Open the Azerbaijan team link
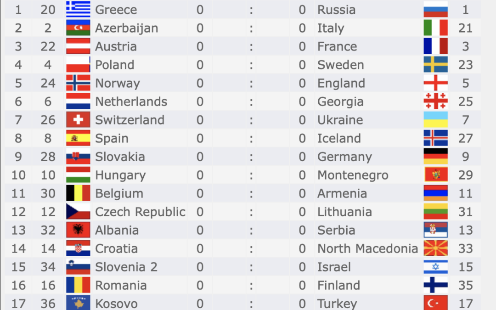 click(126, 28)
